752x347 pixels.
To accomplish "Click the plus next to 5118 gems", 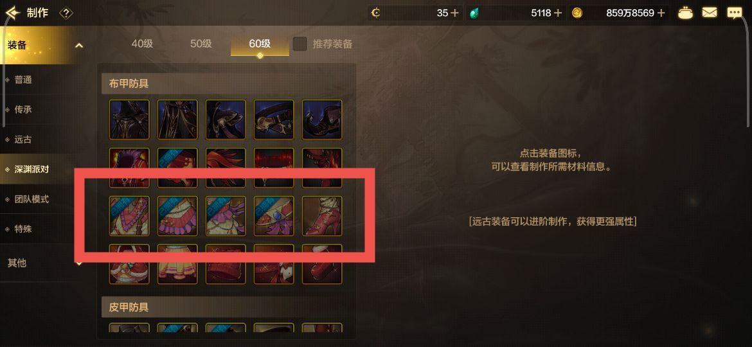I will coord(557,13).
